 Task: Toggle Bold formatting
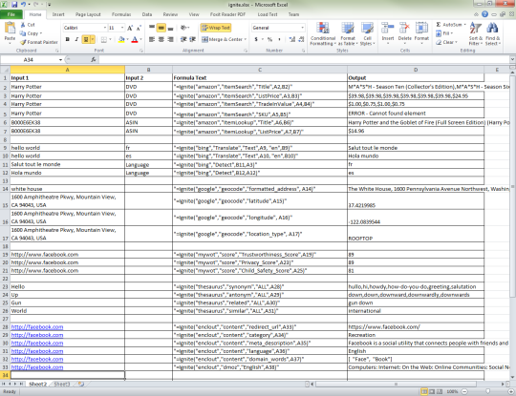[68, 39]
